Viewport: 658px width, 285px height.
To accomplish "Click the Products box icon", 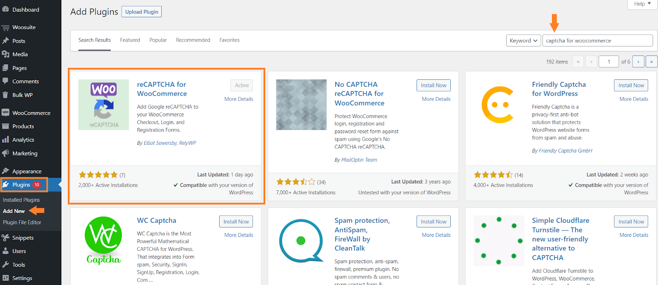I will coord(5,126).
